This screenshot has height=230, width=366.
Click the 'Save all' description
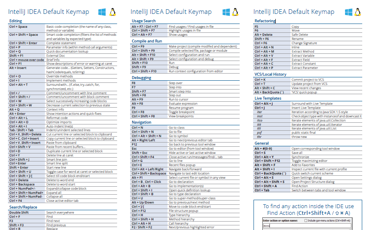(297, 153)
